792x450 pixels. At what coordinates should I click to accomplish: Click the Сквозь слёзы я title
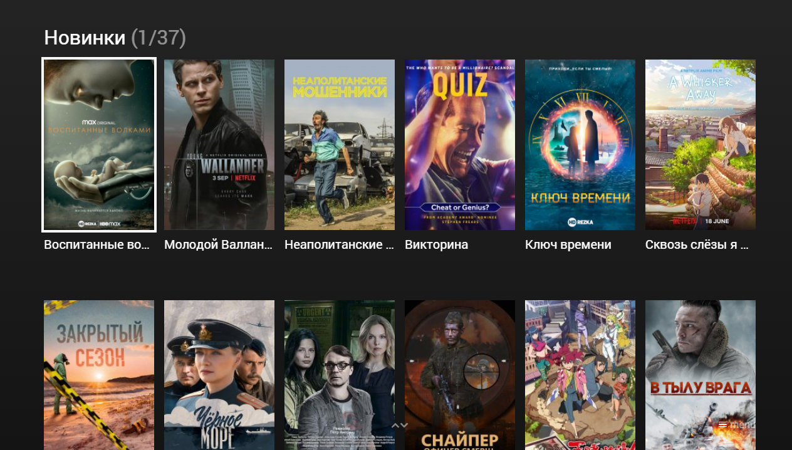click(697, 244)
